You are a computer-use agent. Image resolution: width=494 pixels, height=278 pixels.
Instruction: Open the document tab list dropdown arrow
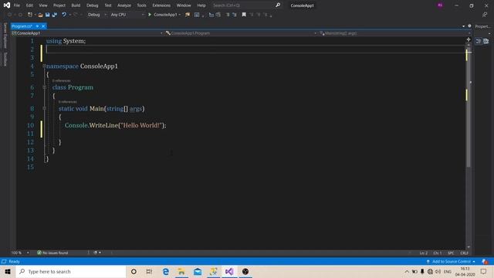463,26
